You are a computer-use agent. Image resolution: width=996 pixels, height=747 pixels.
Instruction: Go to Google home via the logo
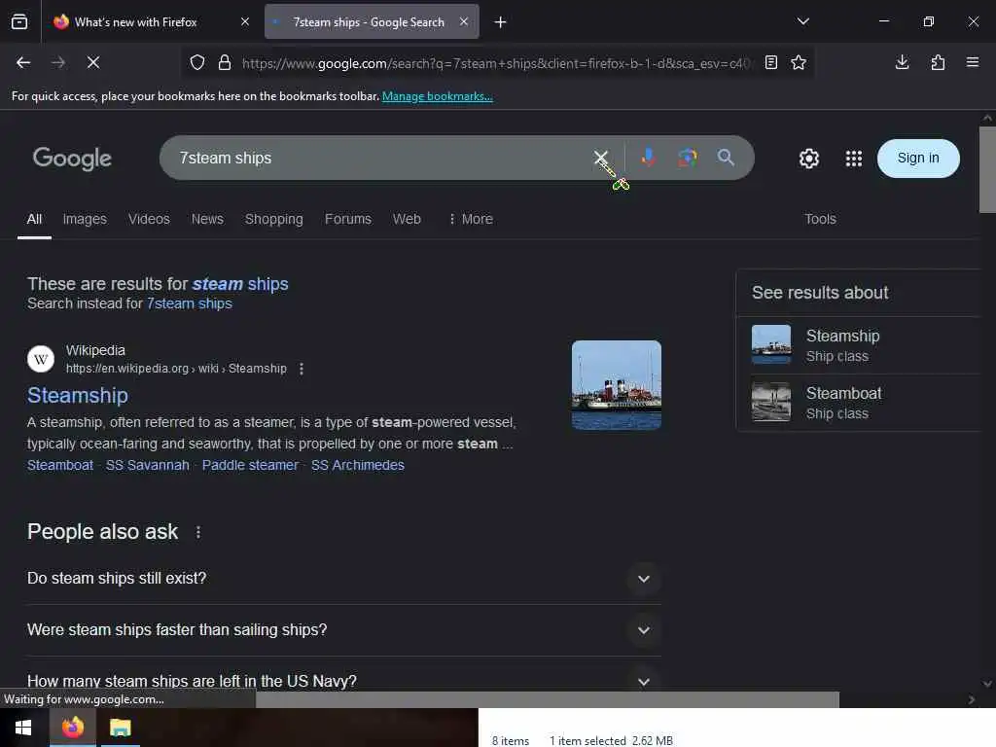[x=72, y=159]
